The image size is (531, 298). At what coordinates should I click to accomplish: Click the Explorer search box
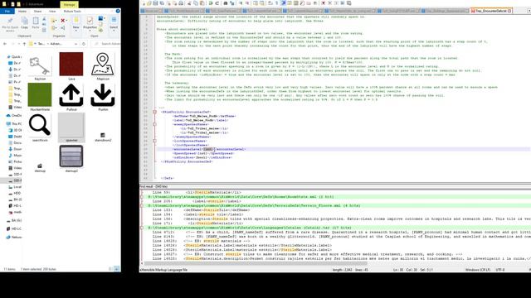[106, 44]
